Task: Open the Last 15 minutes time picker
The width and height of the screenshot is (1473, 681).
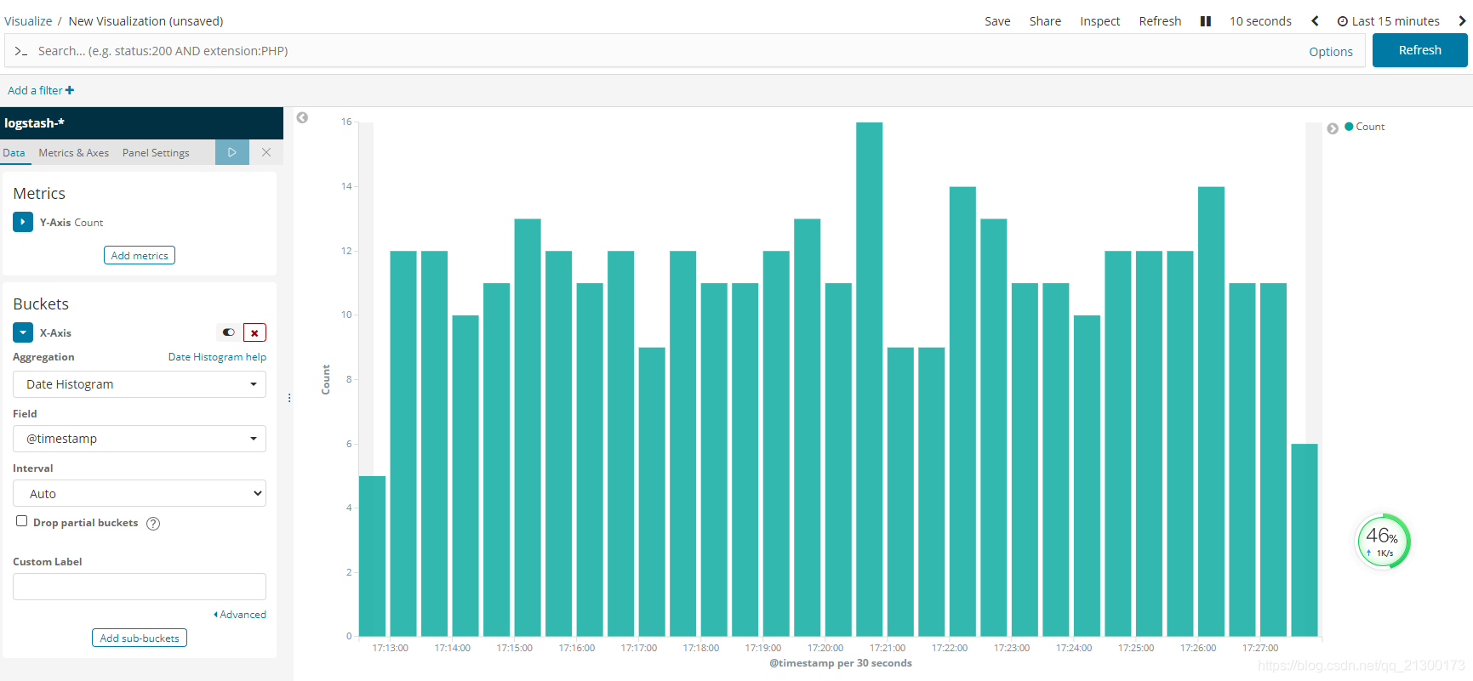Action: 1389,21
